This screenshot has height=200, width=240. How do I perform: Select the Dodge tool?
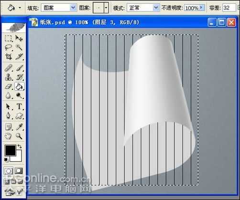coord(19,95)
